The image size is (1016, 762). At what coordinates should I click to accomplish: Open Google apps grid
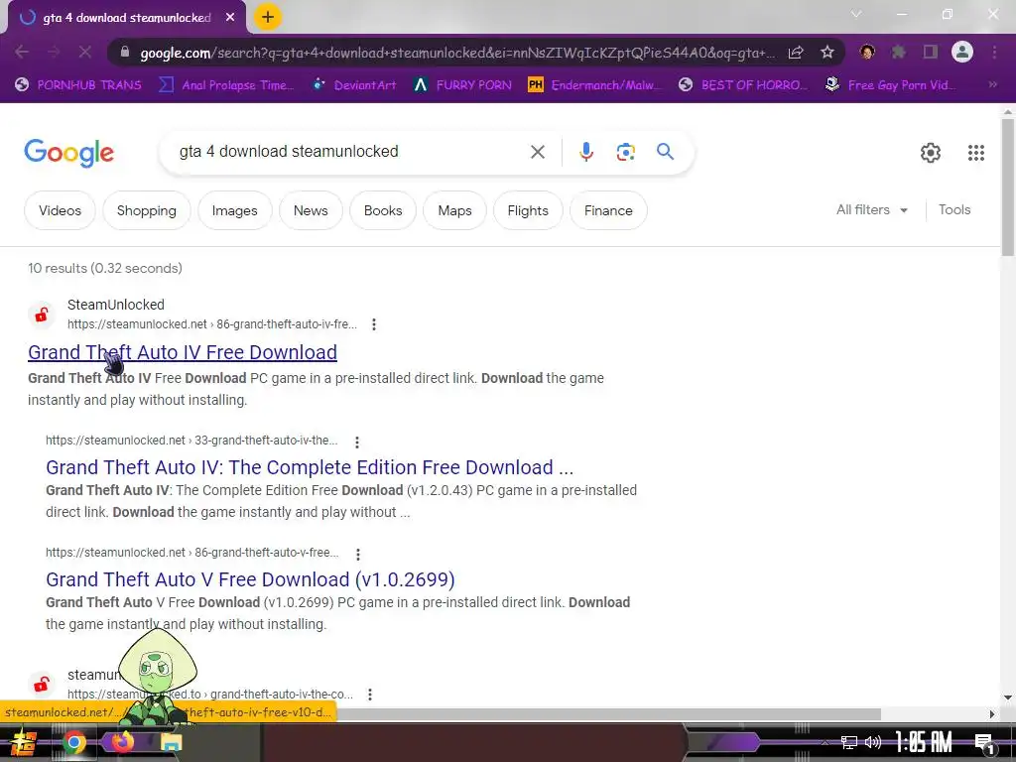976,153
